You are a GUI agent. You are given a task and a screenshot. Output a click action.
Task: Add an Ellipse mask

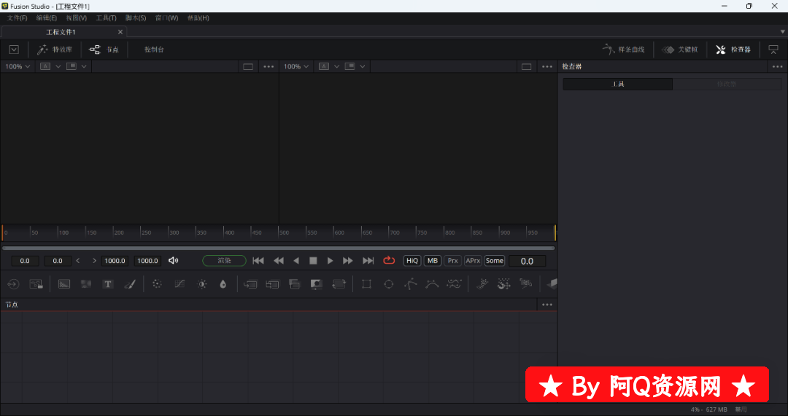coord(388,284)
